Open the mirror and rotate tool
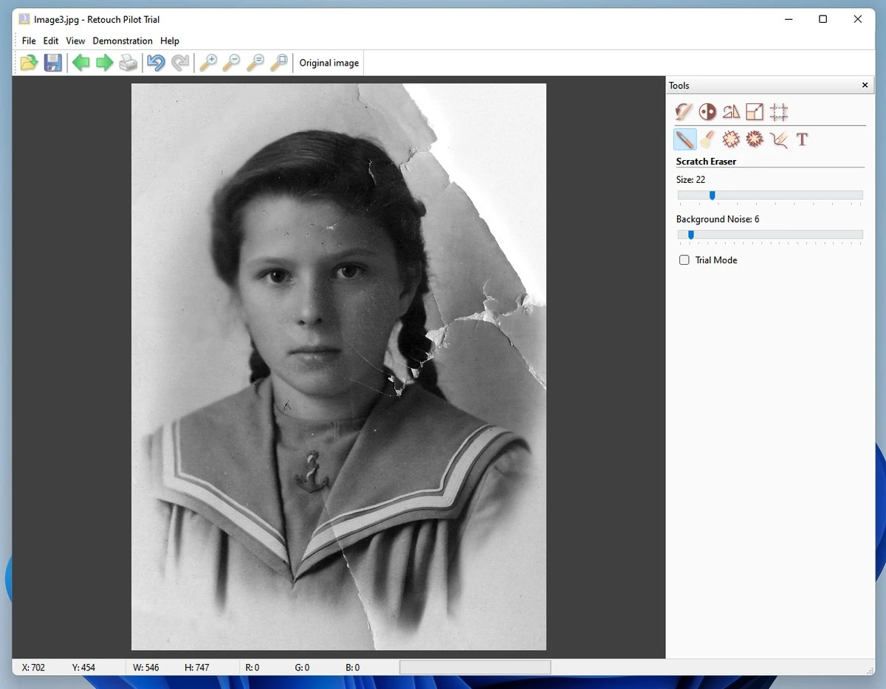Screen dimensions: 886x689 click(731, 111)
